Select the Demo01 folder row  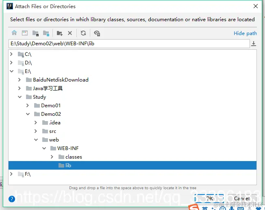(x=132, y=106)
